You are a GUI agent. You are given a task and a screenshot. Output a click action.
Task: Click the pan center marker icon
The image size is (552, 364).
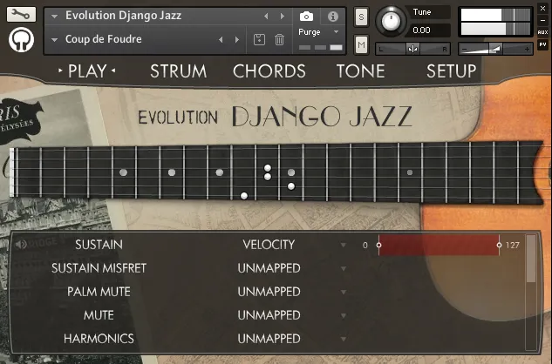[x=412, y=49]
